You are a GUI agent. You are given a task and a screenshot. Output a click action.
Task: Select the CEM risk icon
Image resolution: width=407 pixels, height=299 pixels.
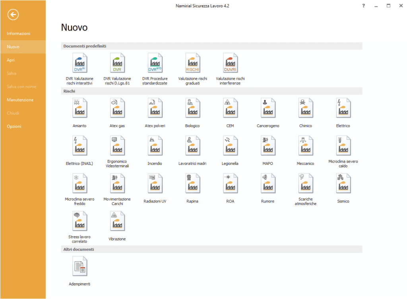(230, 108)
